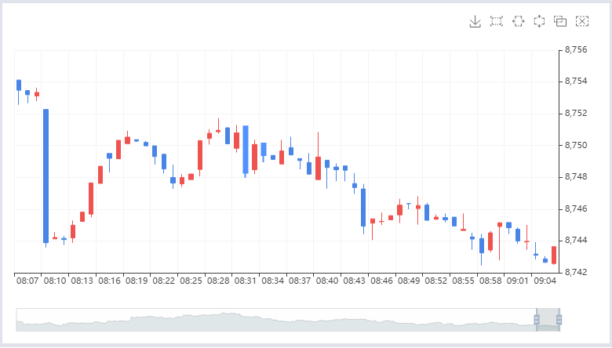Click the 08:10 time axis label

click(55, 281)
